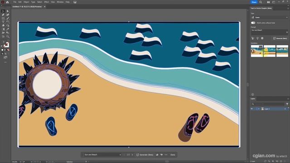Open the Type menu
Screen dimensions: 290x163
[33, 2]
